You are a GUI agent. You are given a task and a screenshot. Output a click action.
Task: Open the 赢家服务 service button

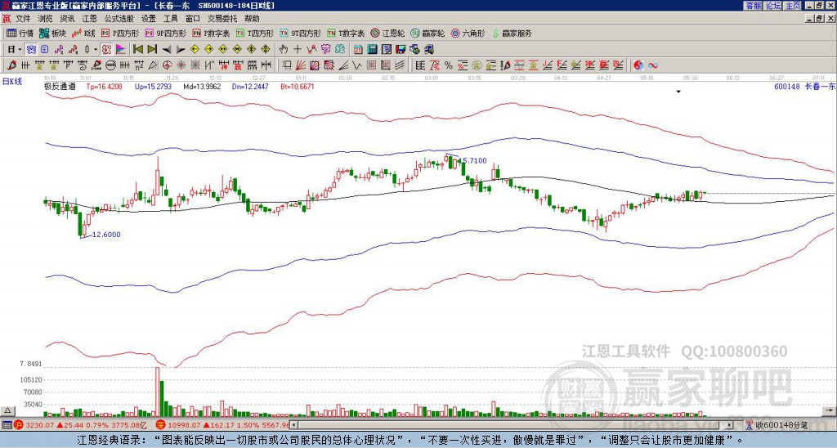point(512,33)
